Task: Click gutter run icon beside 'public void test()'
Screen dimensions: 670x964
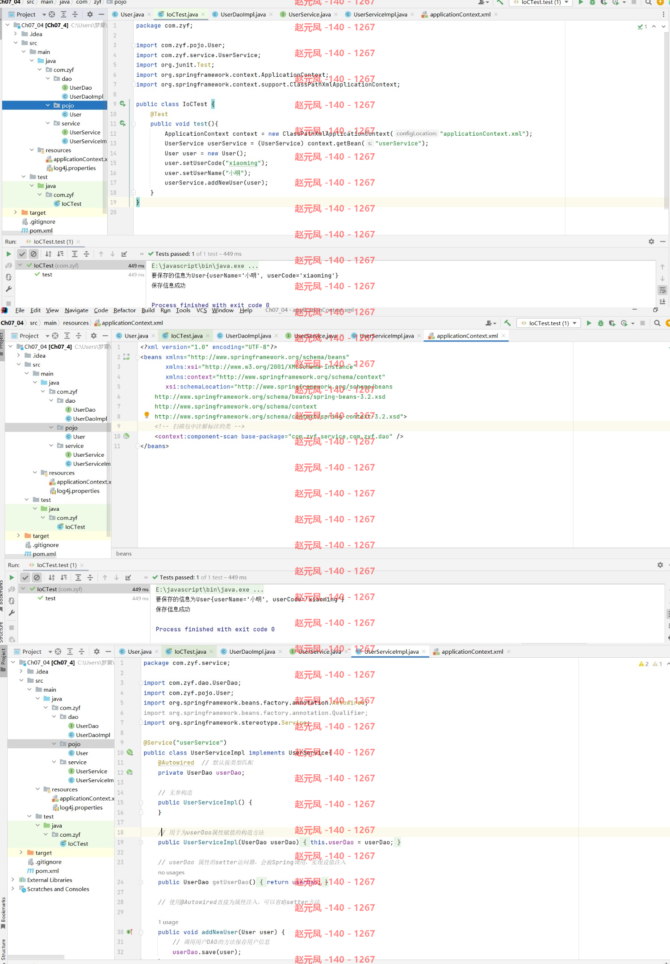Action: 122,123
